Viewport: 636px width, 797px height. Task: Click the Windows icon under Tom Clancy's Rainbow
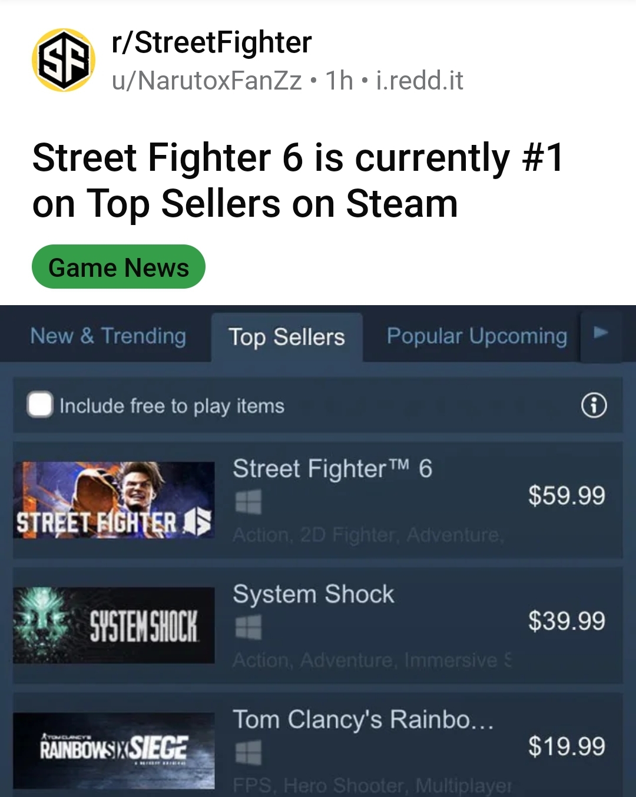(x=248, y=753)
